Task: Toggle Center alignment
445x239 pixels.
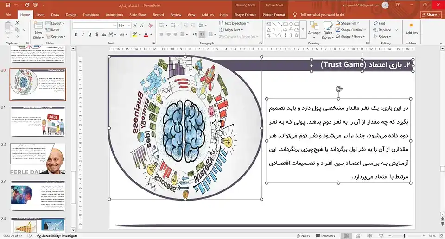Action: (x=168, y=35)
